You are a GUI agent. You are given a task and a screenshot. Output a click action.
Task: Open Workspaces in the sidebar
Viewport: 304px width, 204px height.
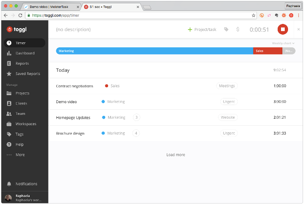click(25, 124)
